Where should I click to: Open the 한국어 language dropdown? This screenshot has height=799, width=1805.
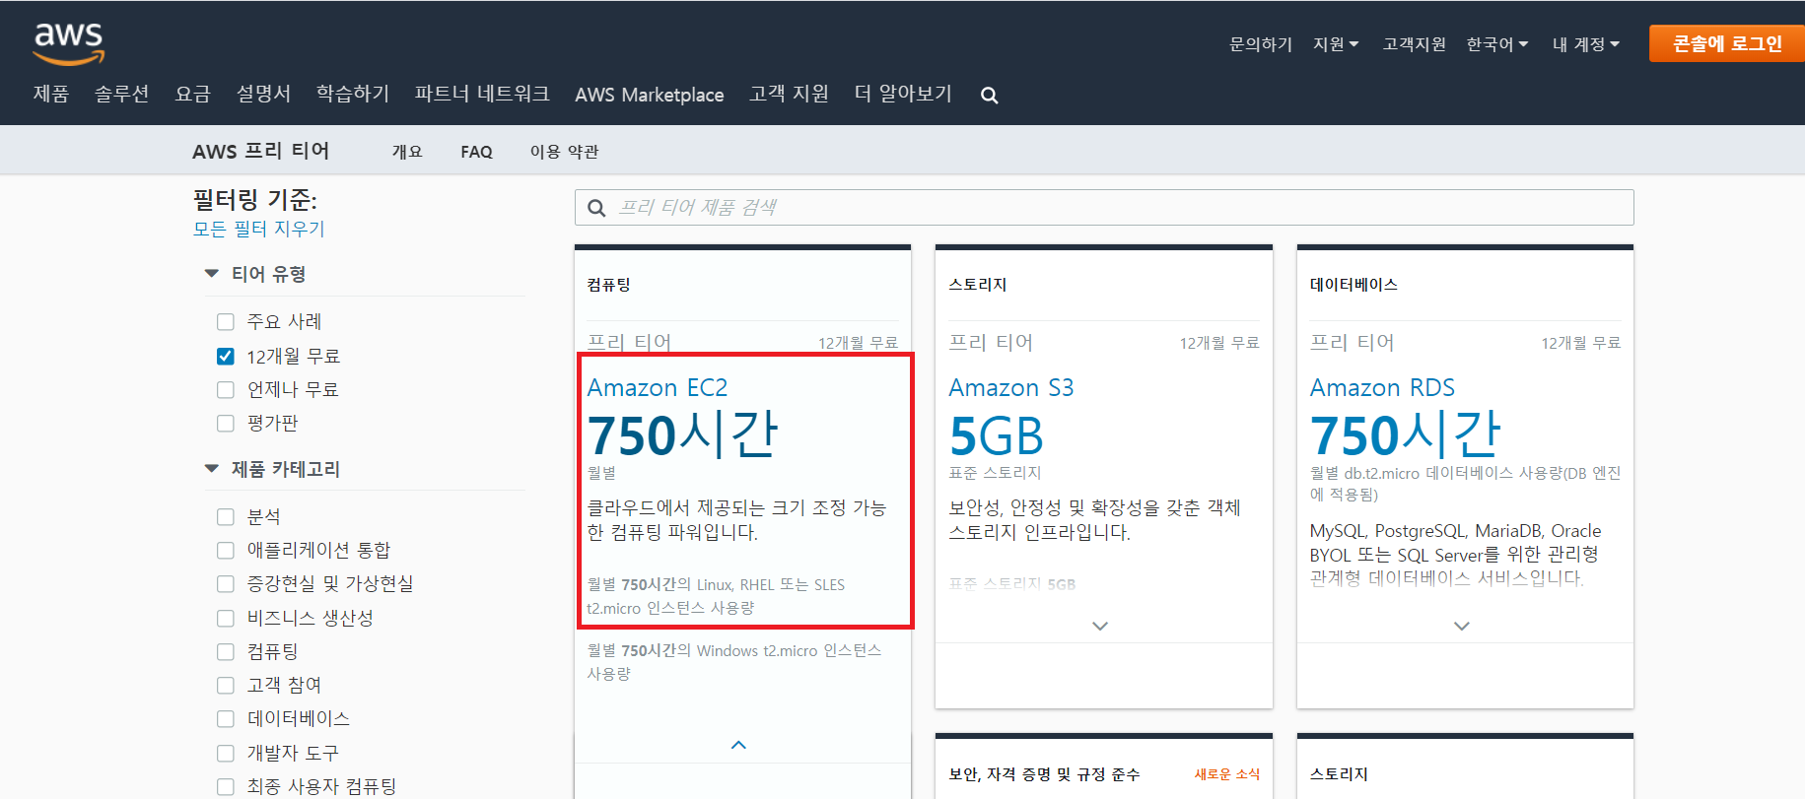(x=1496, y=44)
